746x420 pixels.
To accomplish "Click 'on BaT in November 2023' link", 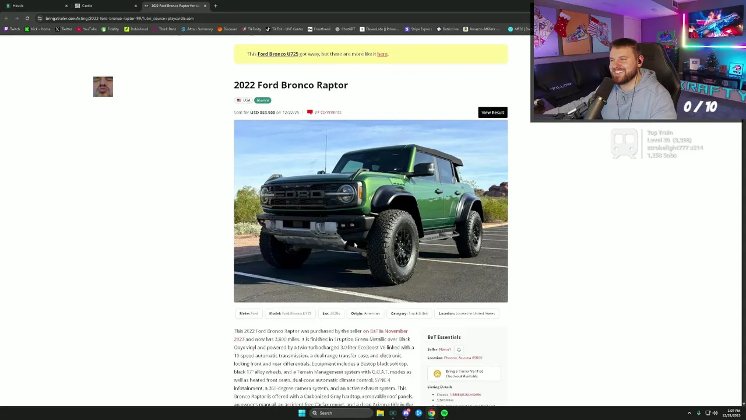I will click(x=385, y=331).
